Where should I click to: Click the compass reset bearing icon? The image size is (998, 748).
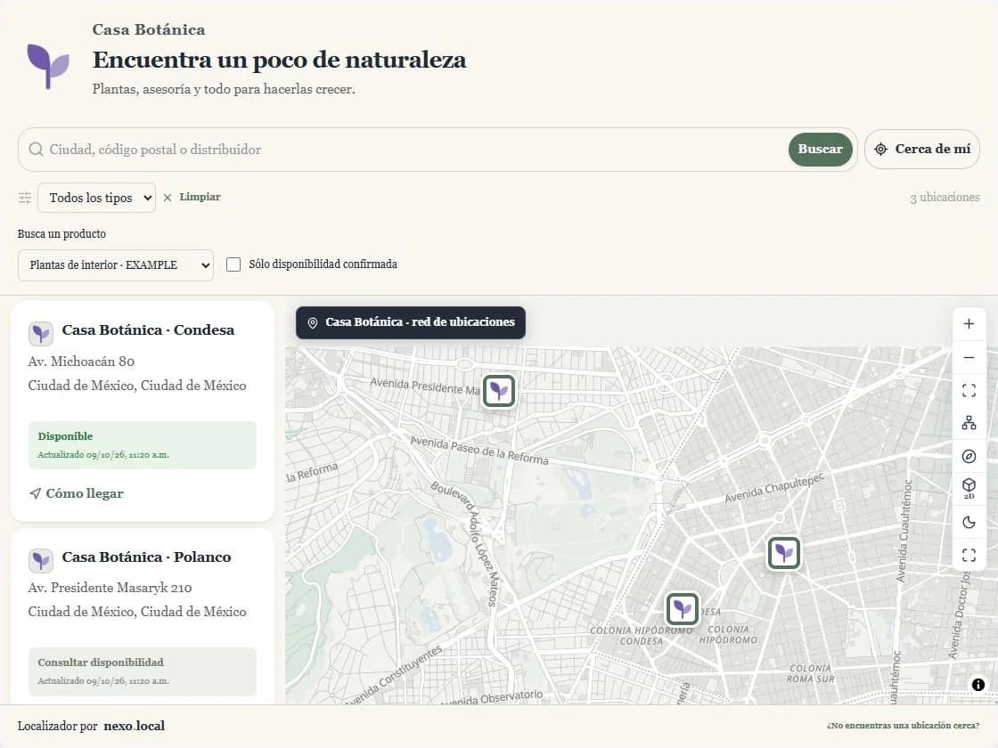pos(969,456)
